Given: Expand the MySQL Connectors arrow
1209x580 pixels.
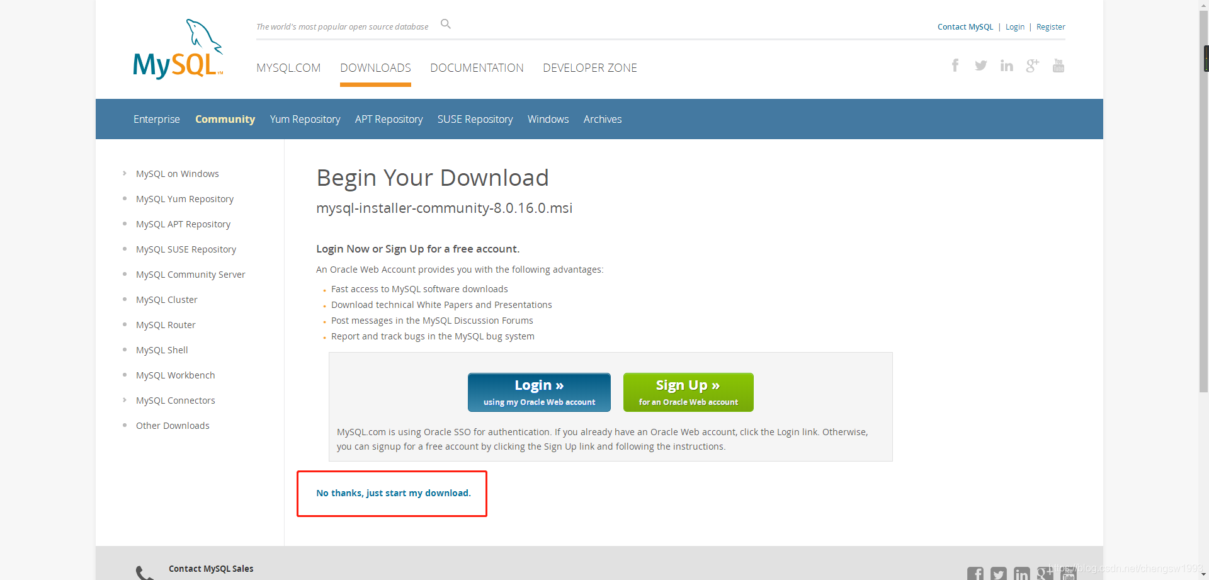Looking at the screenshot, I should pos(125,400).
